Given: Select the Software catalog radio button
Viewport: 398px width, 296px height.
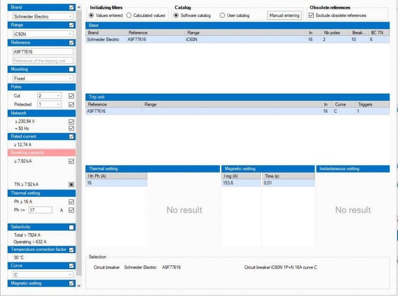Looking at the screenshot, I should click(x=176, y=16).
